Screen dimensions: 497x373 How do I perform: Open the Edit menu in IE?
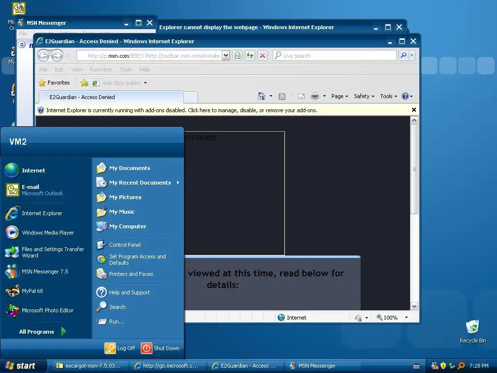pyautogui.click(x=59, y=69)
